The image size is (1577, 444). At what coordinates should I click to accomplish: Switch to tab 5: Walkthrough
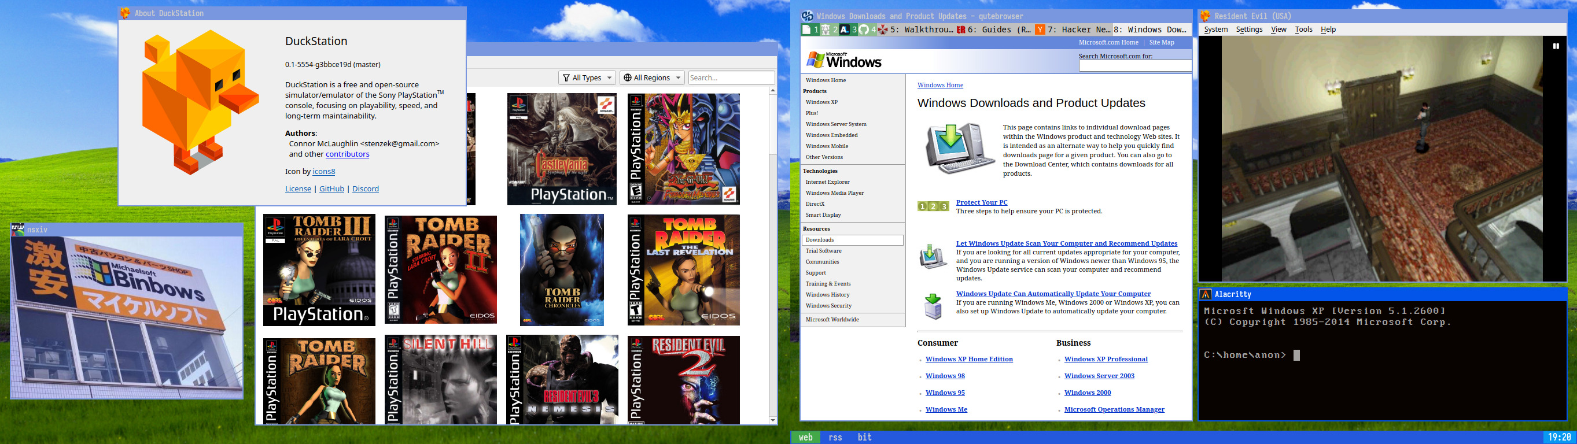click(x=915, y=29)
